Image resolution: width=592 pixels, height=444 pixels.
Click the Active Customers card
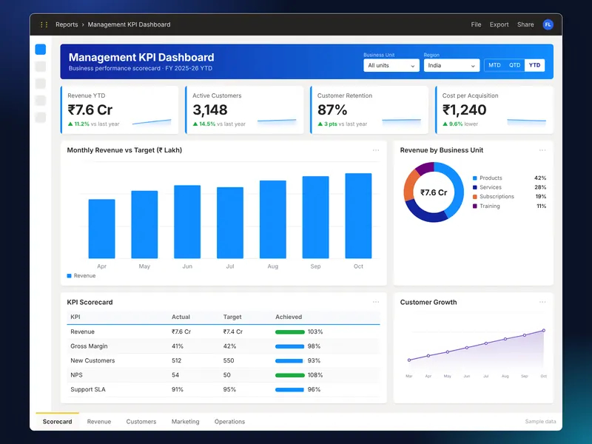click(x=244, y=110)
